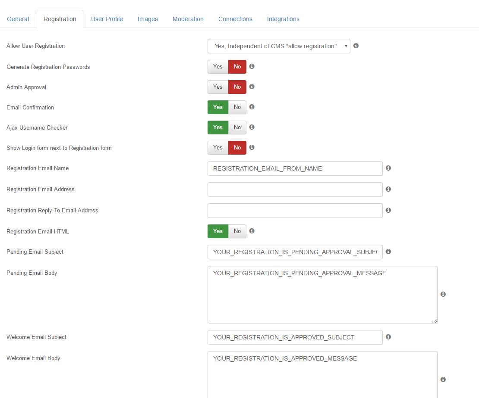Click the Registration Email HTML label

click(x=38, y=231)
